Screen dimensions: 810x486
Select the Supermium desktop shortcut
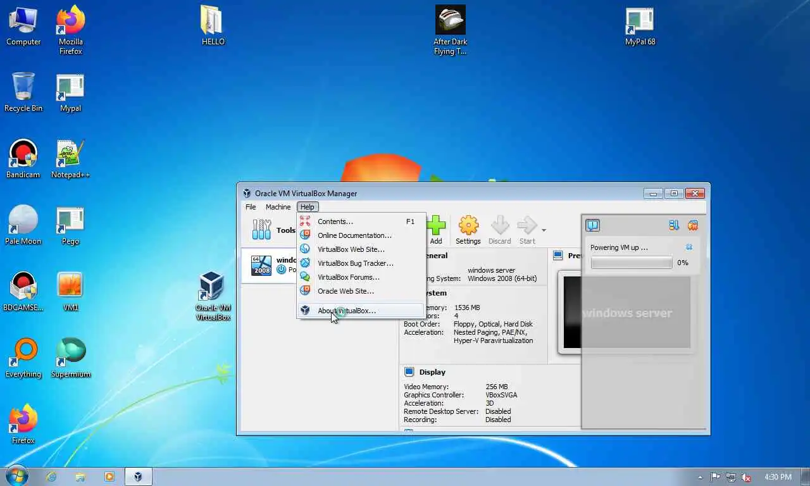(70, 358)
